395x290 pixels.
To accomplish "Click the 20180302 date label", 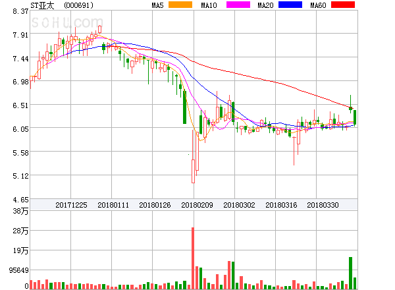I will (x=239, y=205).
